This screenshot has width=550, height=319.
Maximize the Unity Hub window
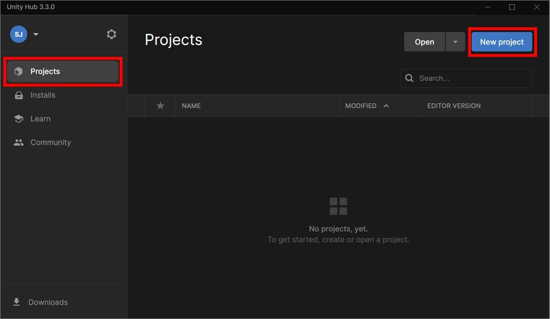tap(512, 7)
